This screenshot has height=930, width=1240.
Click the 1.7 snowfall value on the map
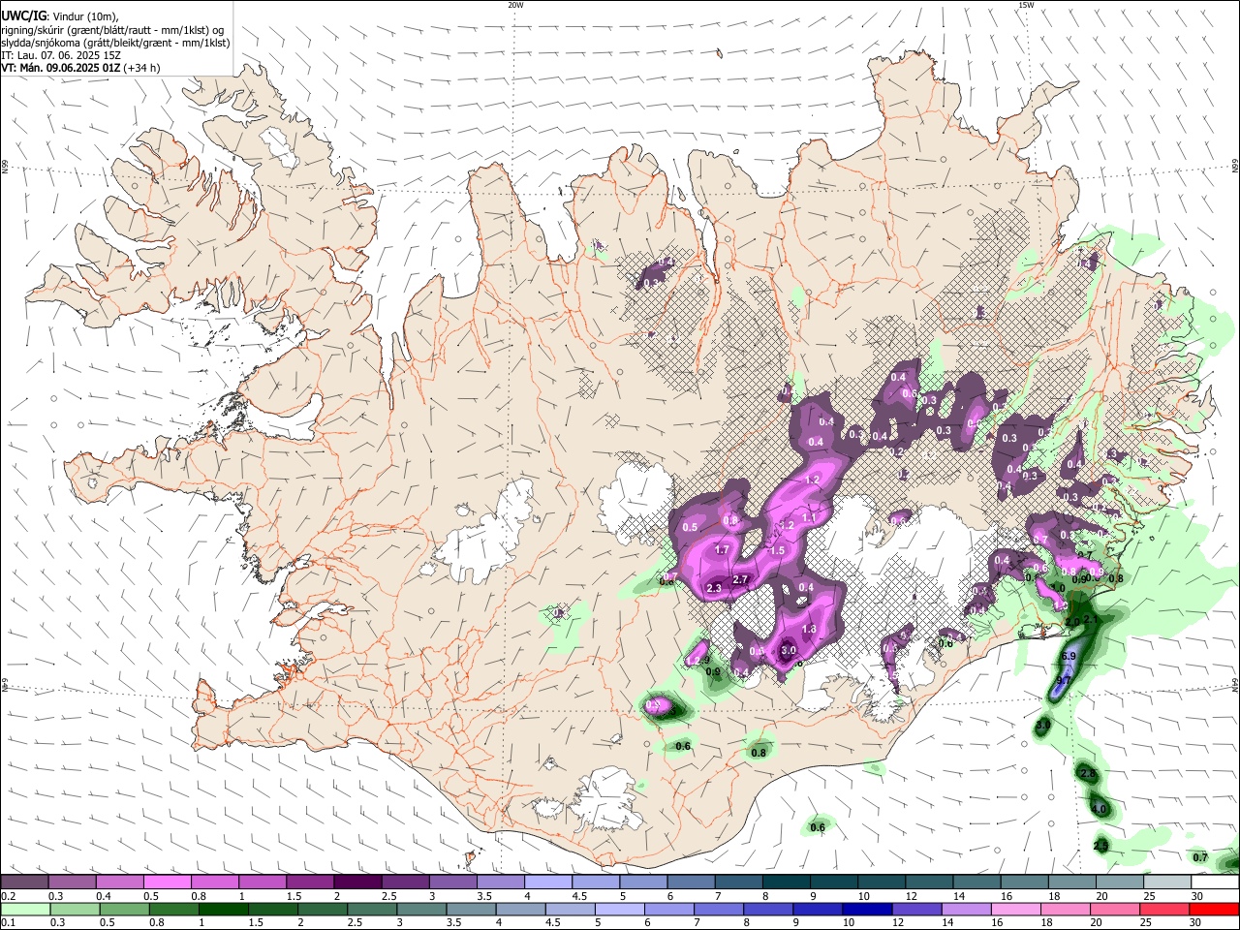click(x=722, y=550)
